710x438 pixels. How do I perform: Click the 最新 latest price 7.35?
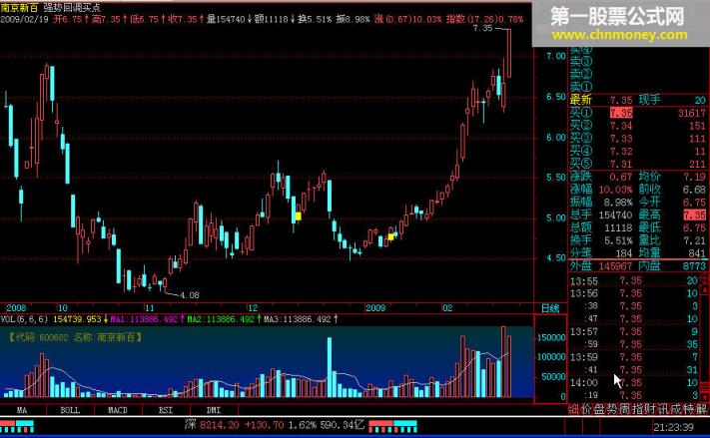(621, 100)
